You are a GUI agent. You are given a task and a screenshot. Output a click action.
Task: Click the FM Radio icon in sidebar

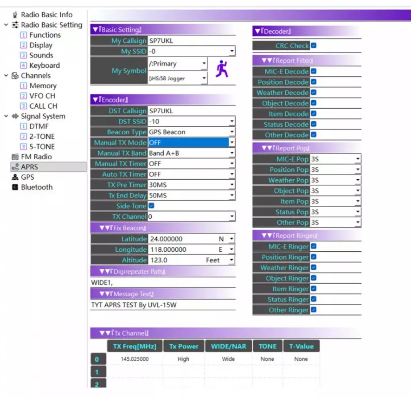coord(15,157)
